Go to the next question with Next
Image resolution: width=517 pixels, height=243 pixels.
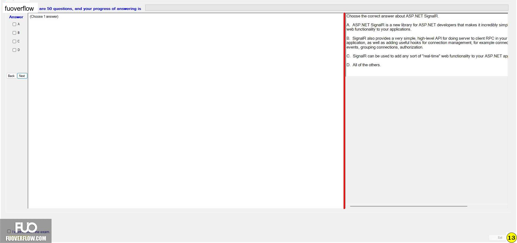22,76
